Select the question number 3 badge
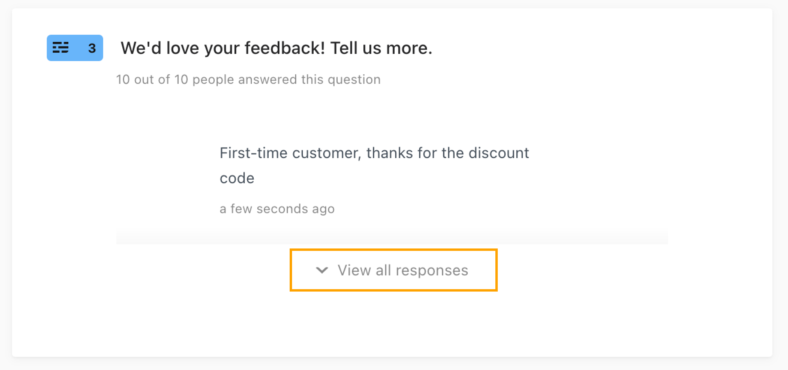The width and height of the screenshot is (788, 370). tap(92, 48)
